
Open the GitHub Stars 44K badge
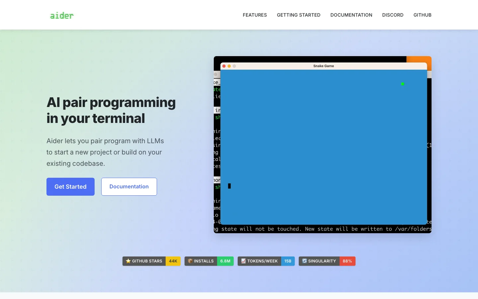151,261
